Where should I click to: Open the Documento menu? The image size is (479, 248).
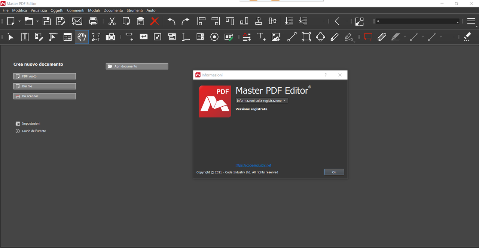(113, 10)
